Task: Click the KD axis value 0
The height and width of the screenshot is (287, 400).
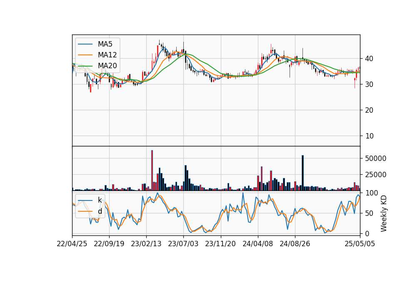Action: pyautogui.click(x=367, y=233)
